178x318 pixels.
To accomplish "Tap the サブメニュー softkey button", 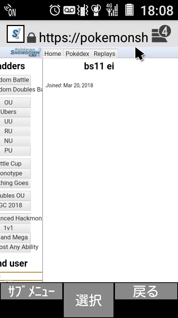I will tap(31, 291).
